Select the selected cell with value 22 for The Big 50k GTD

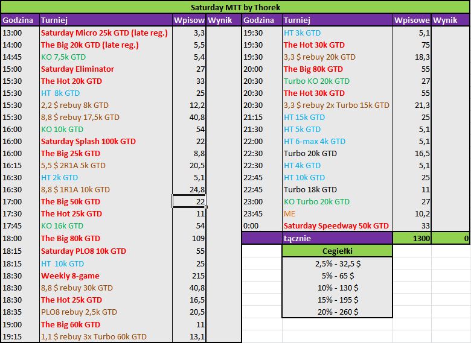click(189, 201)
